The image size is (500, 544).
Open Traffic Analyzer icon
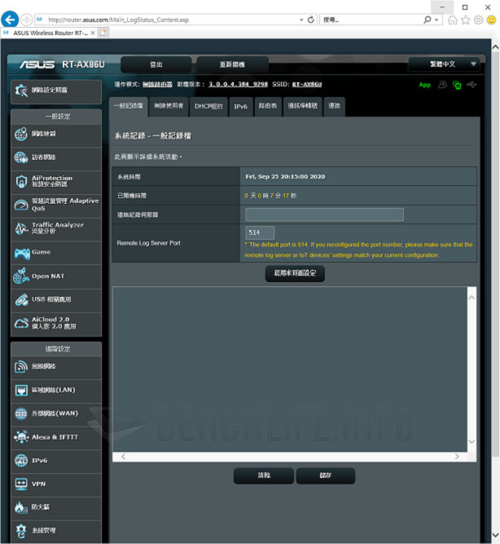click(x=21, y=228)
